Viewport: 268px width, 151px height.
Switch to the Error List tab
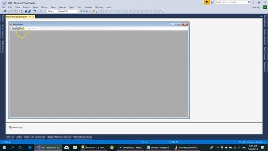(10, 137)
